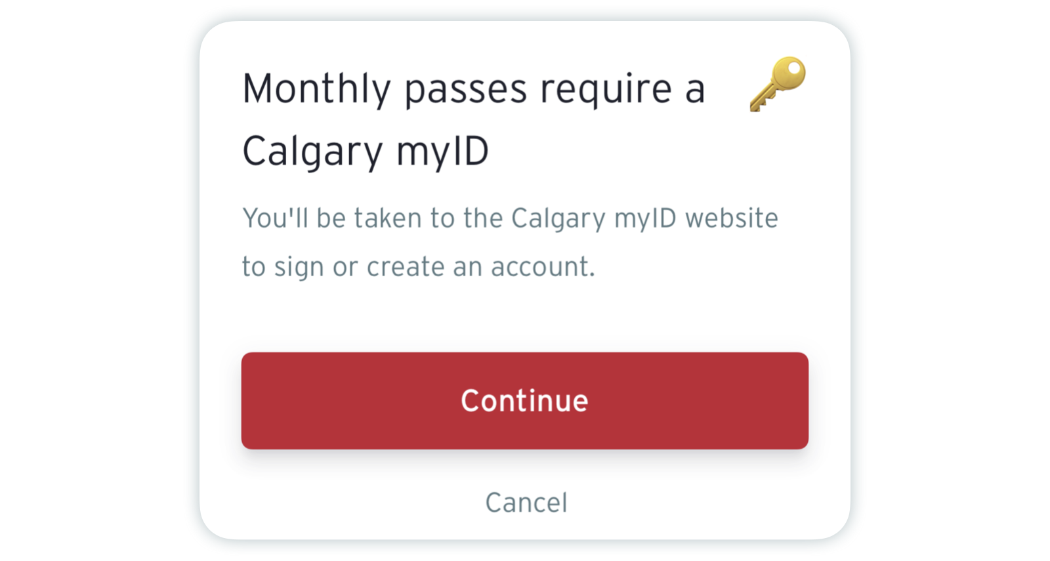The height and width of the screenshot is (561, 1050).
Task: Cancel the Calgary myID prompt
Action: (526, 503)
